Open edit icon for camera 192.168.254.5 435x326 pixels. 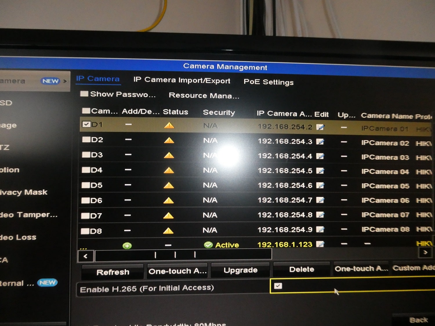click(x=320, y=171)
